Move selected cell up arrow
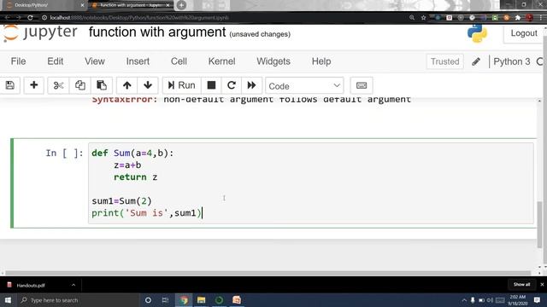 [x=127, y=85]
